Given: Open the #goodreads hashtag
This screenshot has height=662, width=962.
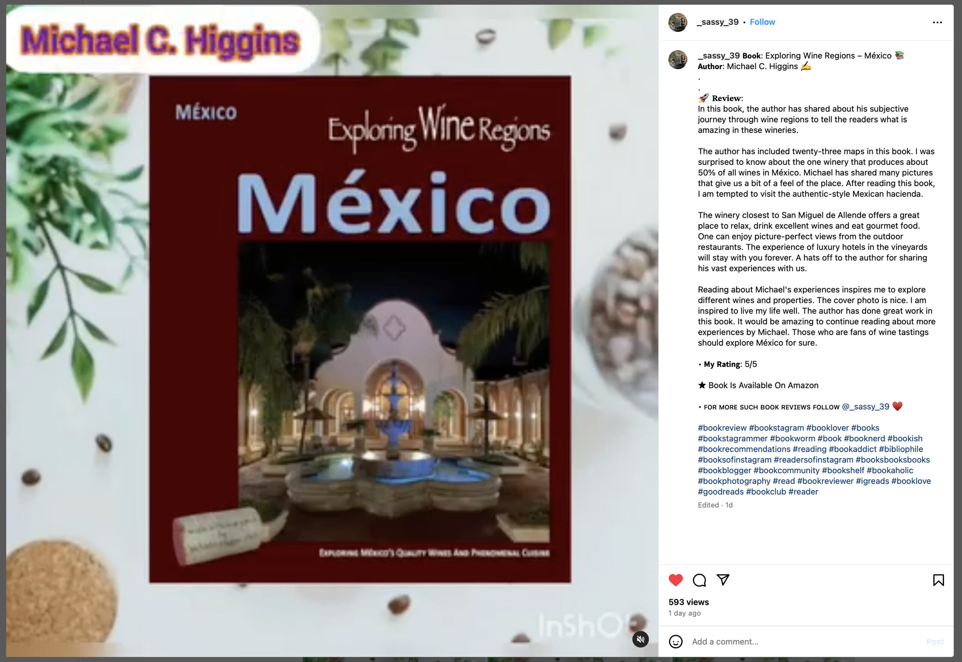Looking at the screenshot, I should coord(721,492).
